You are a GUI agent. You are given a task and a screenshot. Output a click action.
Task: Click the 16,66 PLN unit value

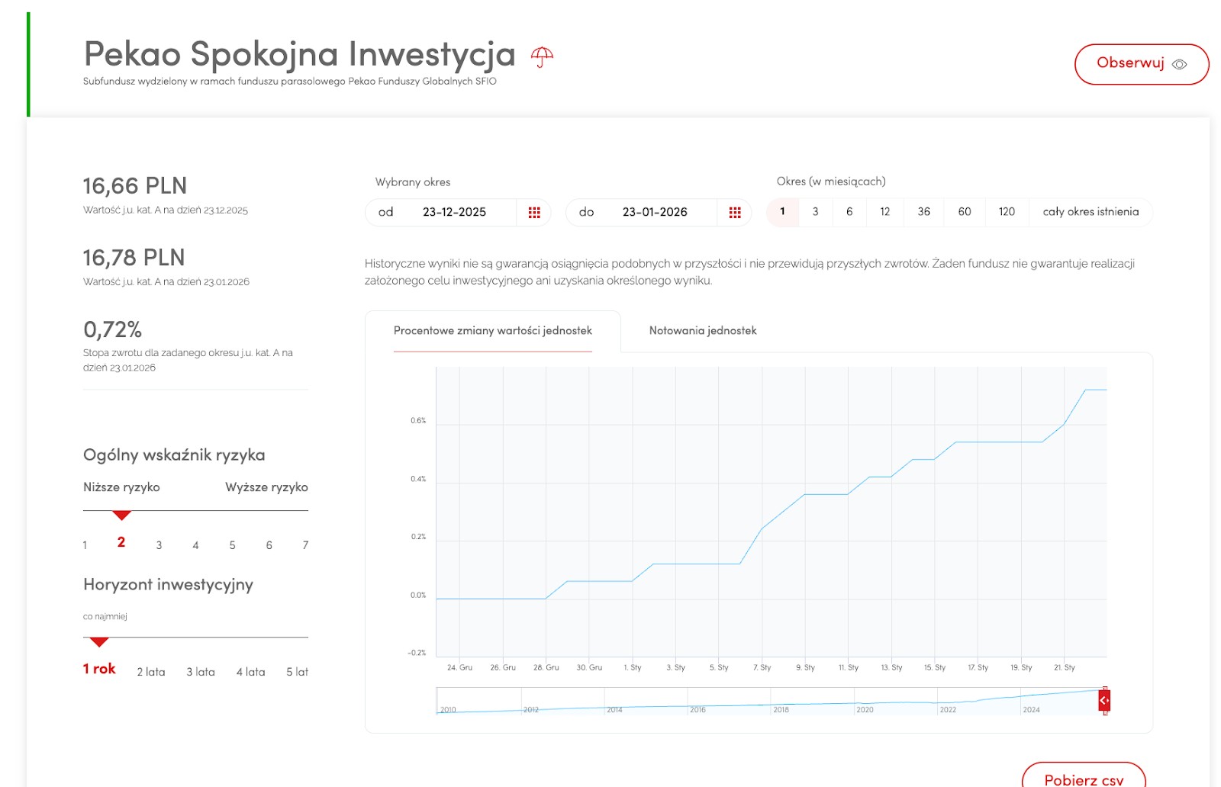pos(135,186)
